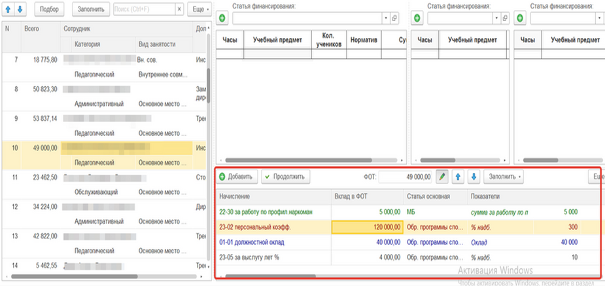Click the green plus in the leftmost financing panel
Viewport: 605px width, 286px height.
click(222, 18)
